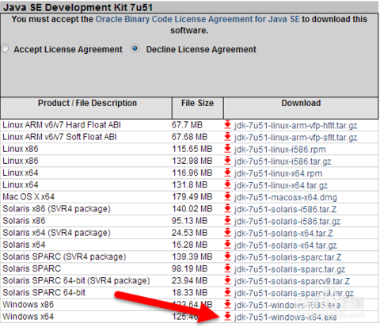380x327 pixels.
Task: Click download icon for solaris-i586.tar.gz
Action: click(x=227, y=221)
